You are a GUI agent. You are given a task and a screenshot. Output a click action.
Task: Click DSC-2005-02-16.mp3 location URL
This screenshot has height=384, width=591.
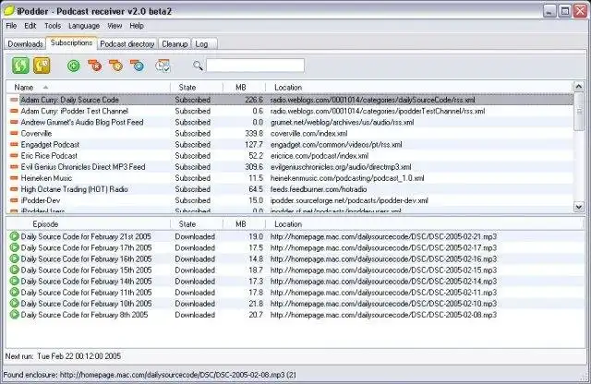pyautogui.click(x=384, y=258)
